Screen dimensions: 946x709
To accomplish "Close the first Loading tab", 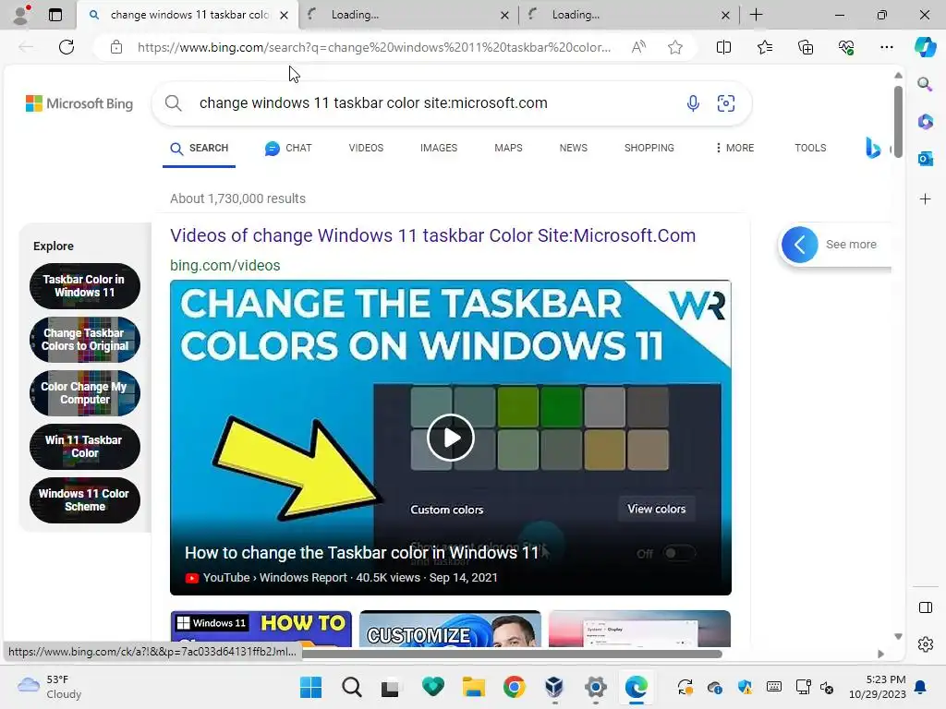I will coord(504,15).
